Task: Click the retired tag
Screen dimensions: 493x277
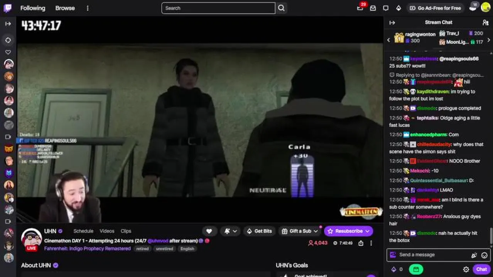Action: tap(142, 249)
